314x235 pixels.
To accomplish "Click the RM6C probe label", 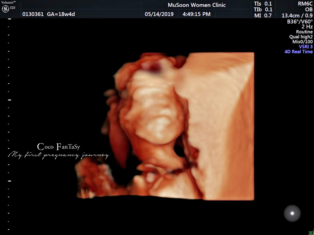I will [305, 4].
